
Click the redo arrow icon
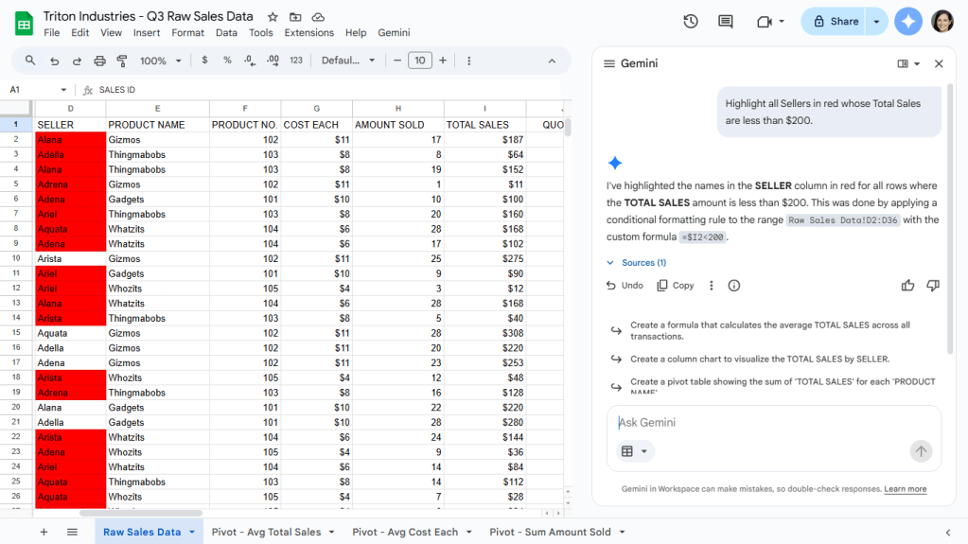click(77, 61)
